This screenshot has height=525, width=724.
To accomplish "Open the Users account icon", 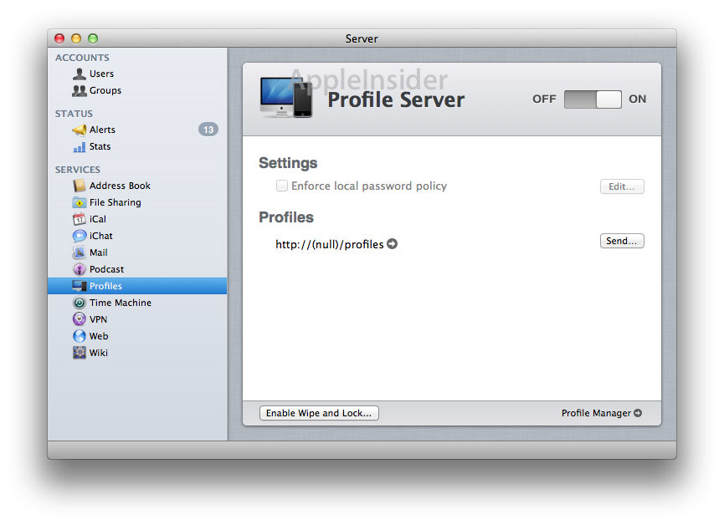I will [x=80, y=74].
